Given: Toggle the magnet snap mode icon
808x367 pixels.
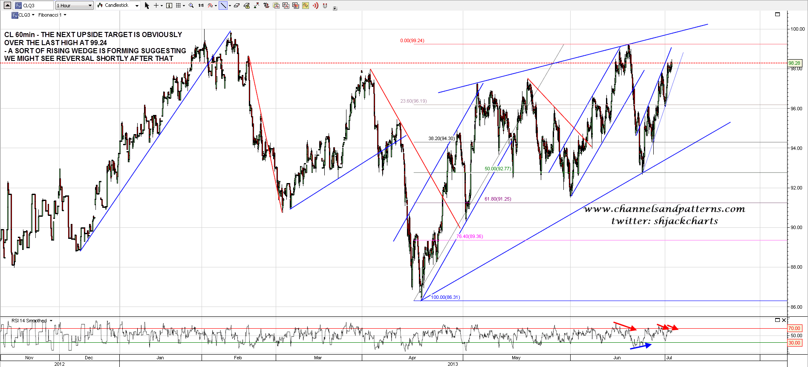Looking at the screenshot, I should 325,6.
